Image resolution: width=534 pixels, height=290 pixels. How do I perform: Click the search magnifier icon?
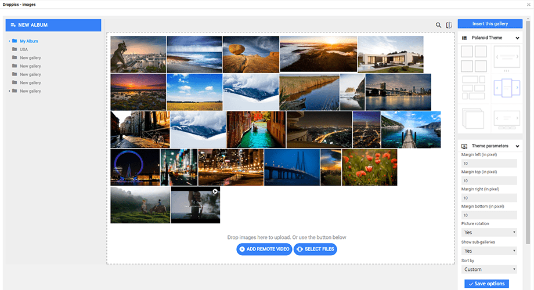[x=439, y=26]
